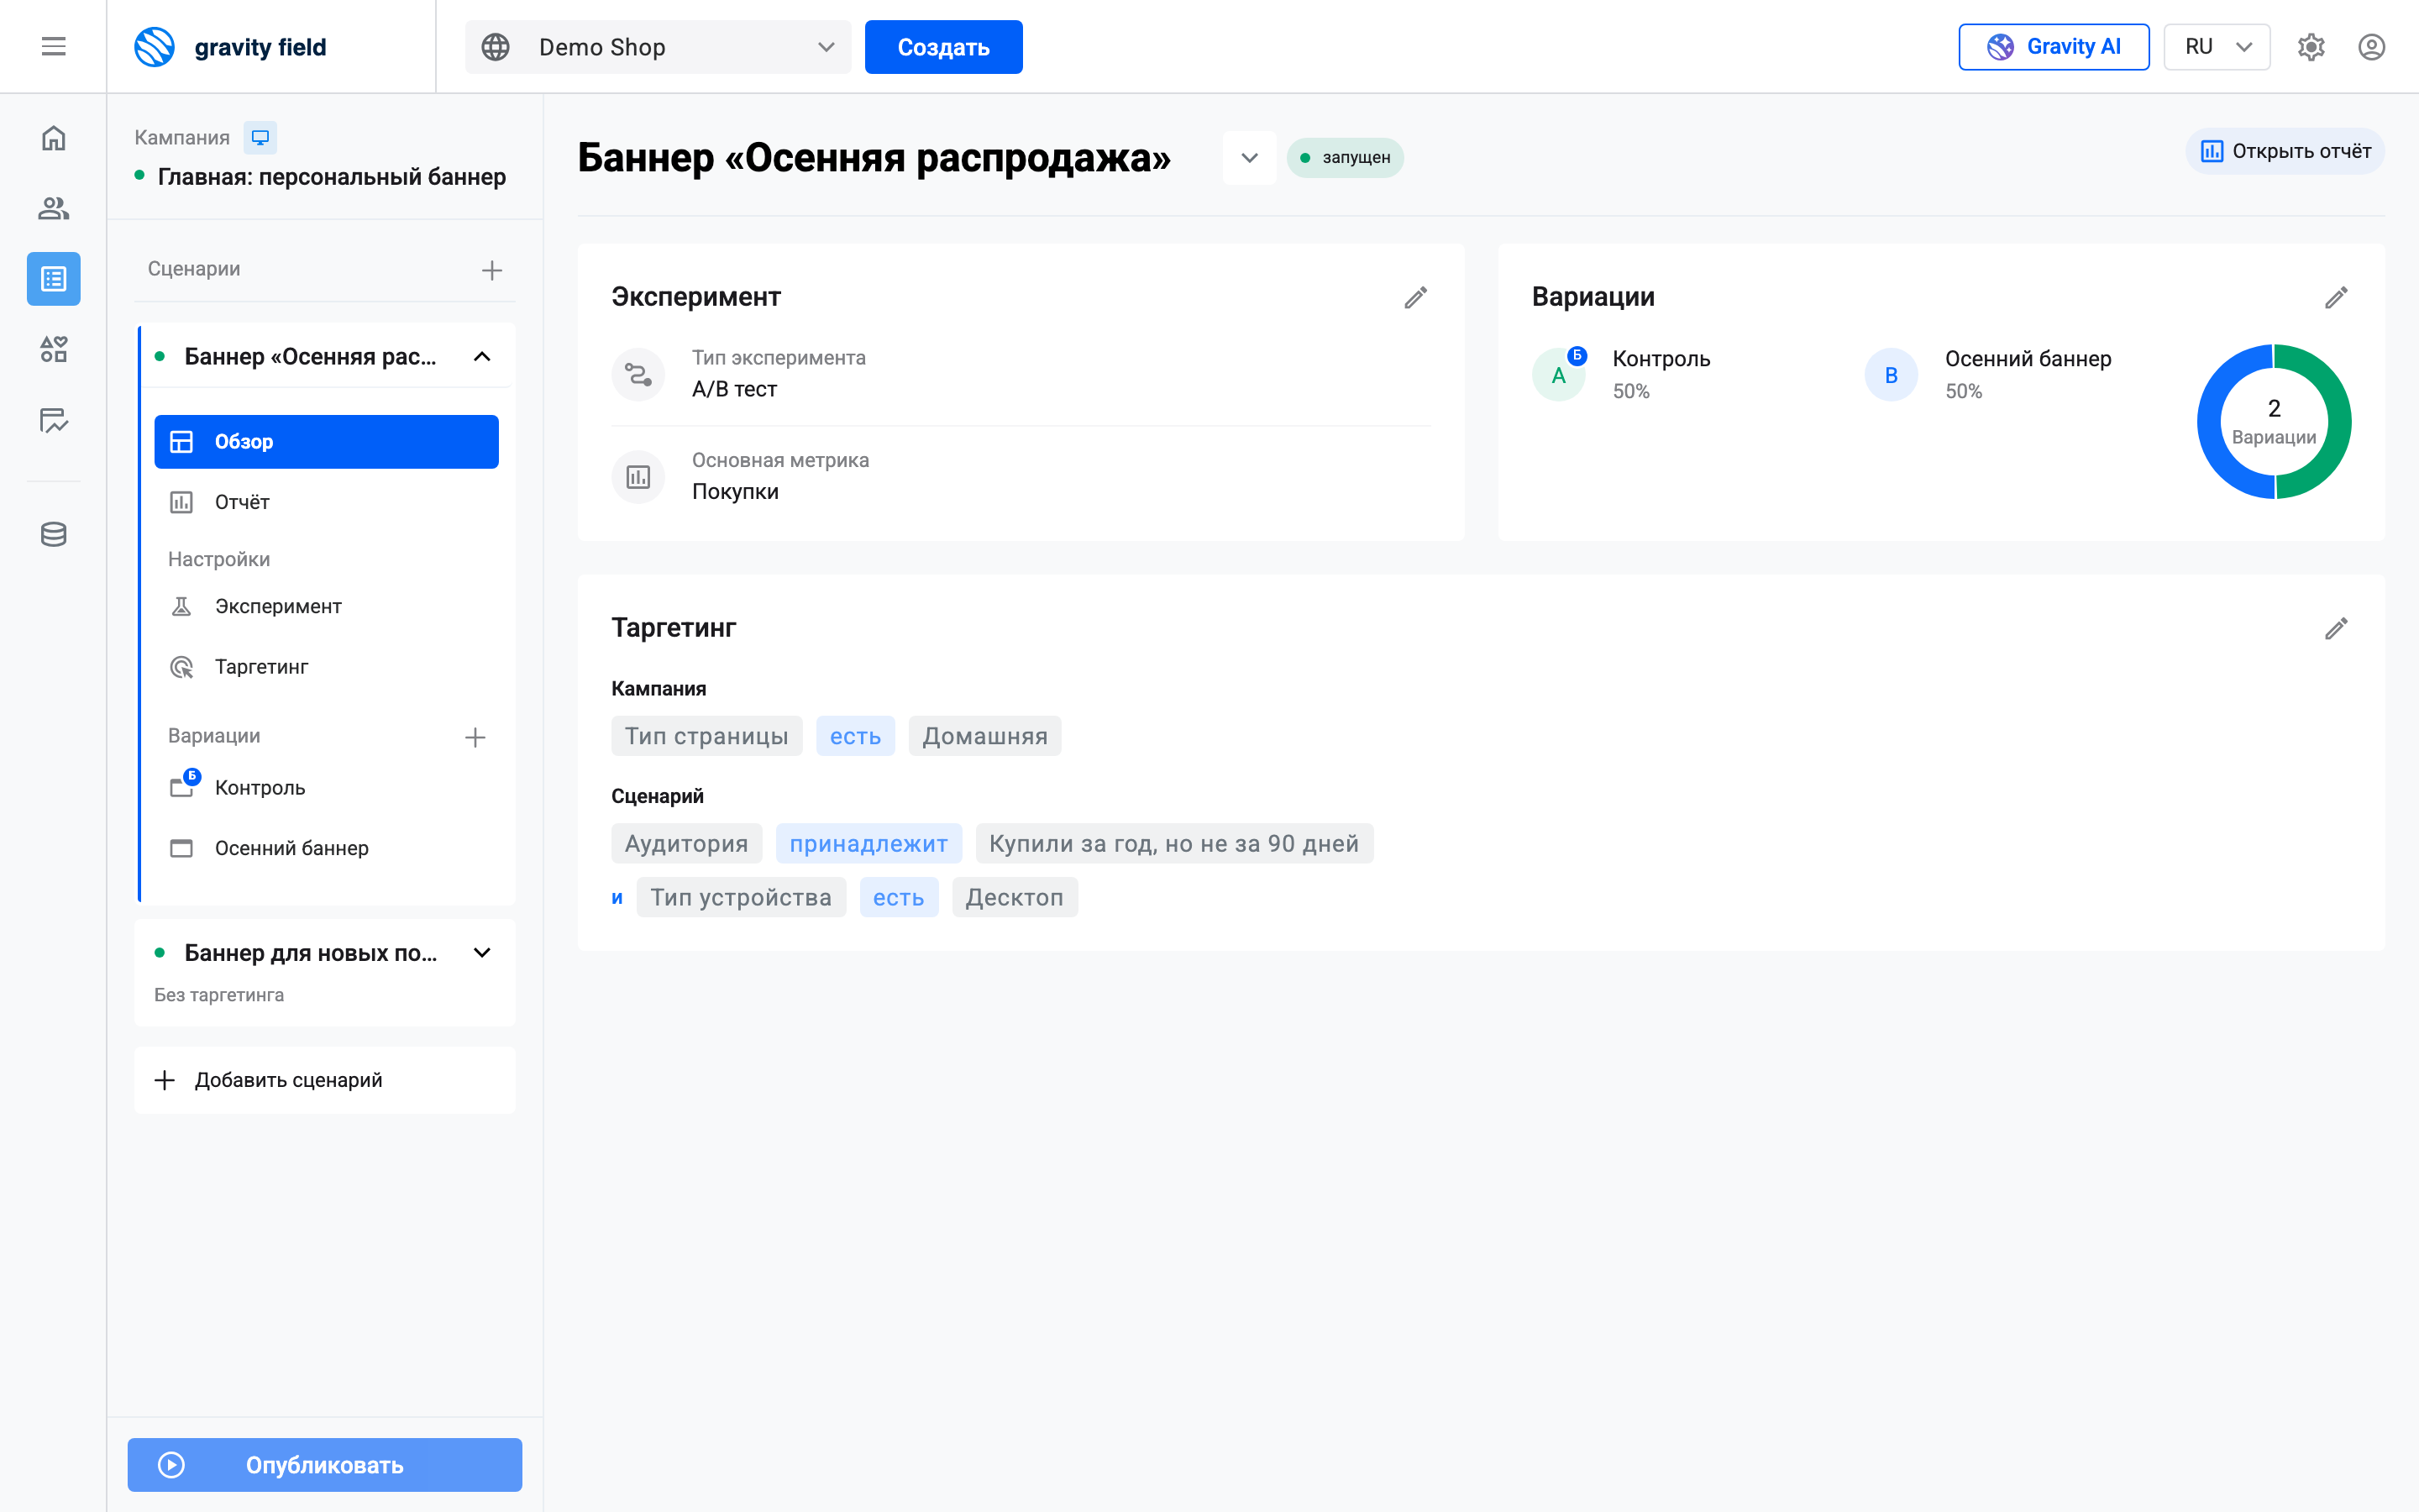
Task: Open Эксперимент settings in sidebar
Action: [x=326, y=606]
